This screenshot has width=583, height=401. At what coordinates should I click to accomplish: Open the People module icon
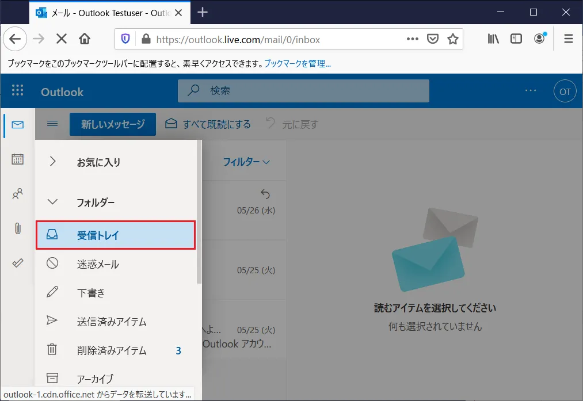(x=17, y=194)
